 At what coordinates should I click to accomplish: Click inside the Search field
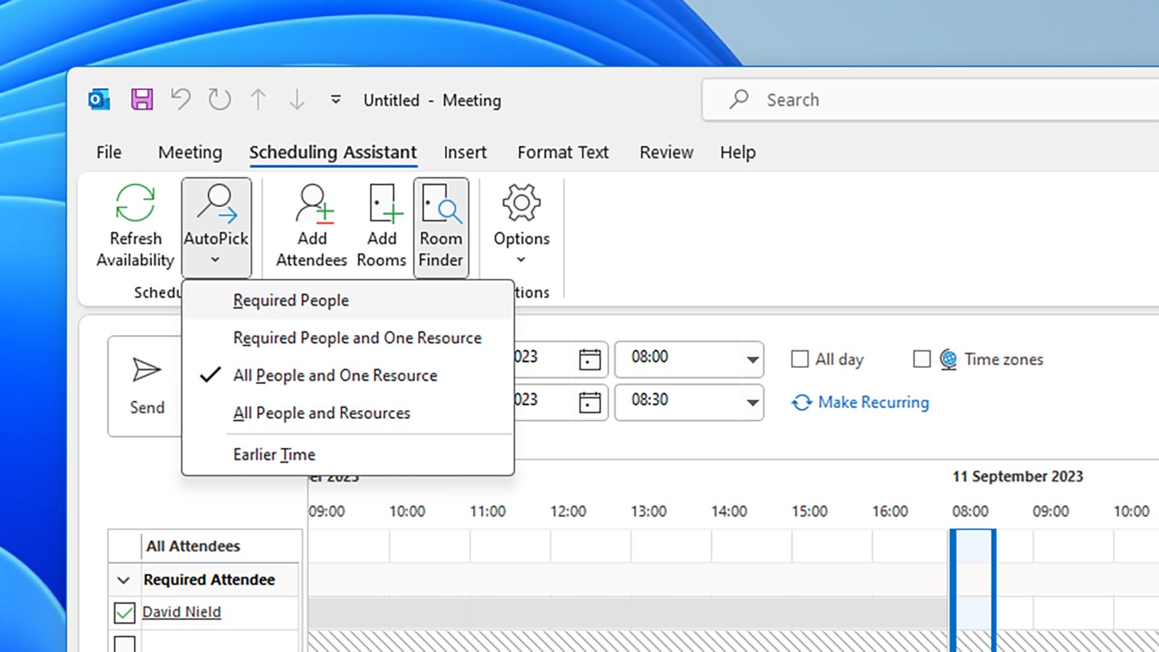(x=869, y=99)
